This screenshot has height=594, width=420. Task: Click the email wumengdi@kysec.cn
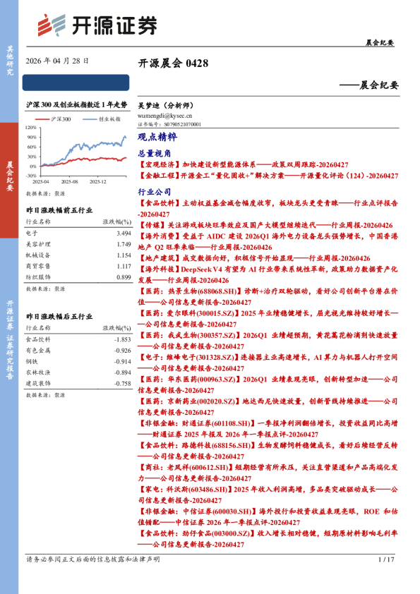click(x=164, y=116)
